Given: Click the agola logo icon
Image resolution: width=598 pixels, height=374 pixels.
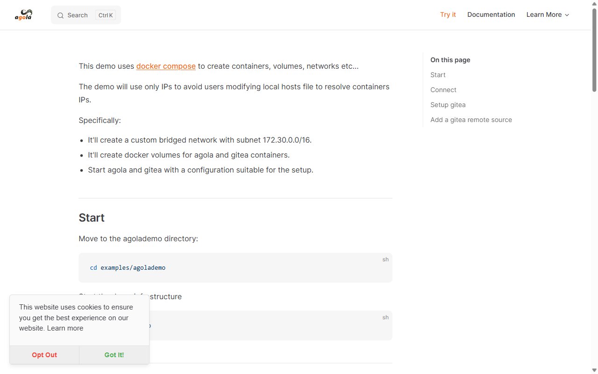Looking at the screenshot, I should point(23,14).
